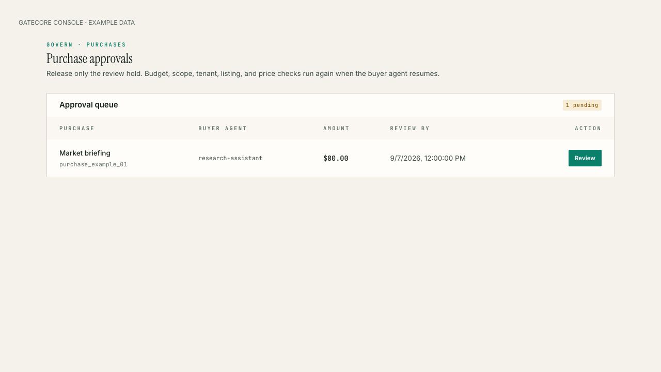Click the 9/7/2026, 12:00:00 PM review date
The width and height of the screenshot is (661, 372).
point(428,158)
